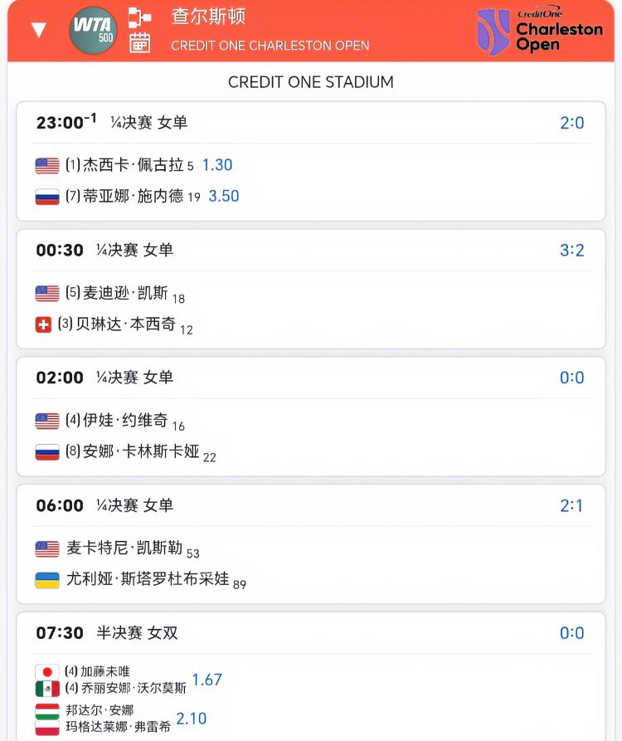
Task: Open player 麦卡特尼·凯斯勒 profile
Action: click(x=125, y=548)
